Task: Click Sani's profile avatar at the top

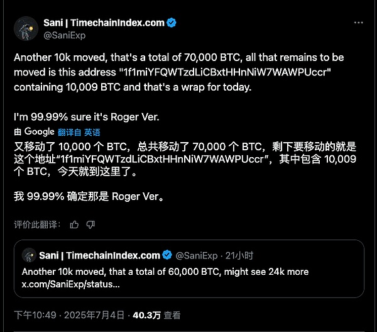Action: click(27, 28)
